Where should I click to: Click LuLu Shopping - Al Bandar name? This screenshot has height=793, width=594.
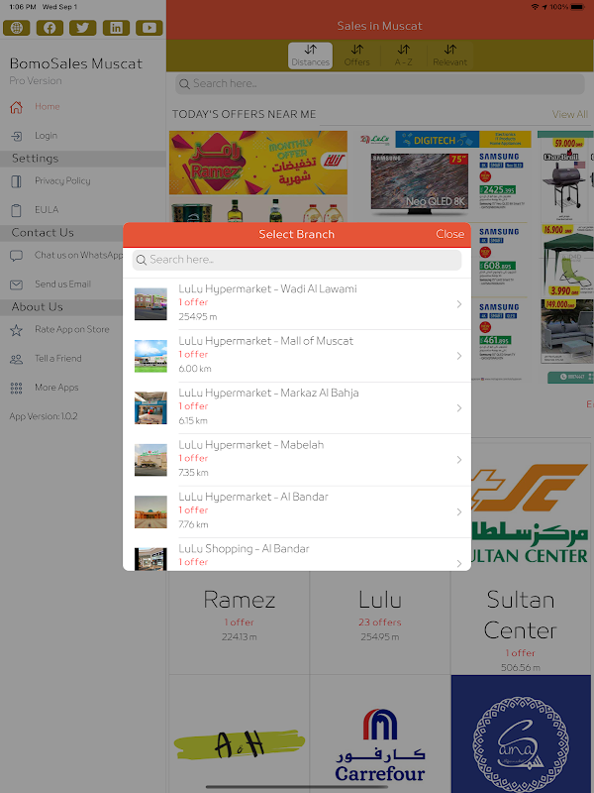click(x=244, y=549)
